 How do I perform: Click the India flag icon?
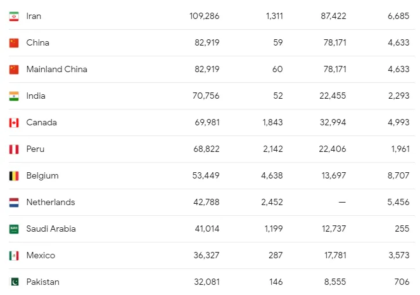coord(14,96)
